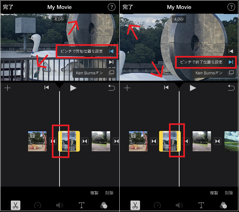Screen dimensions: 239x212
Task: Tap end-position icon in left preview
Action: [111, 62]
